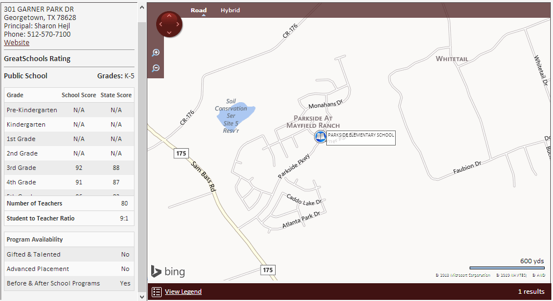
Task: Click the sidebar scroll down arrow
Action: (x=142, y=297)
